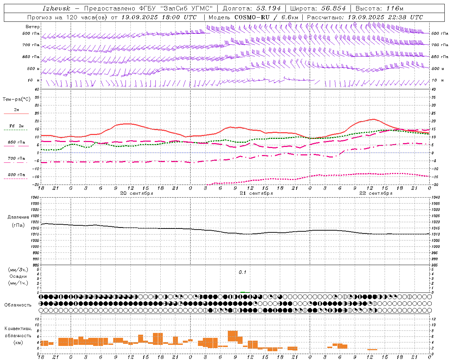The height and width of the screenshot is (360, 450).
Task: Click the 500 м wind level label on left
Action: [x=34, y=69]
